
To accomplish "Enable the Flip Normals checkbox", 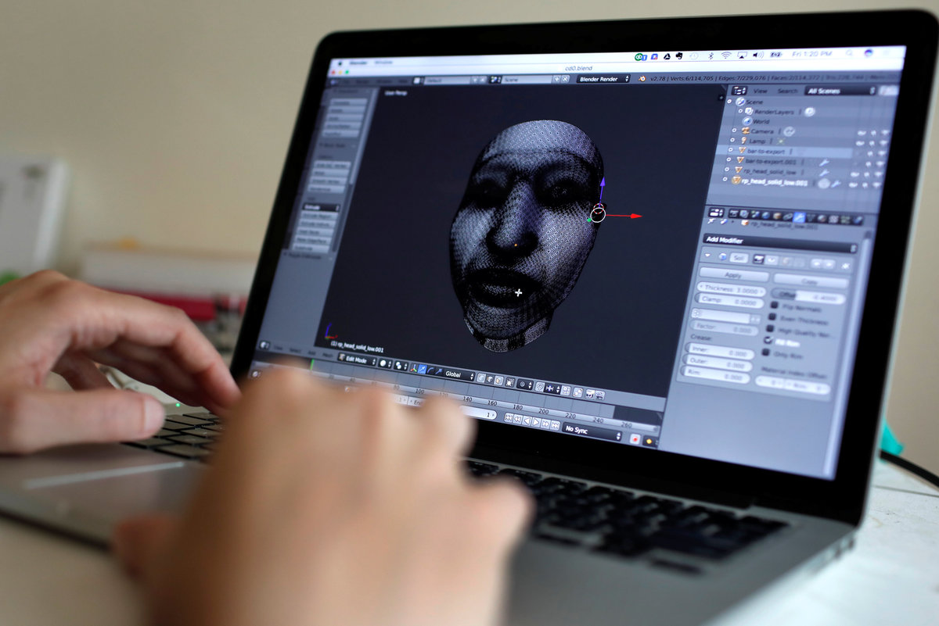I will tap(774, 306).
